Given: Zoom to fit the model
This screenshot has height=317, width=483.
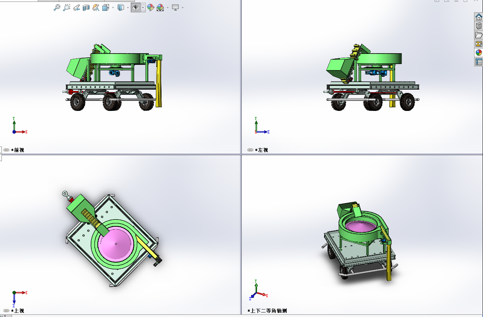Looking at the screenshot, I should (x=57, y=7).
